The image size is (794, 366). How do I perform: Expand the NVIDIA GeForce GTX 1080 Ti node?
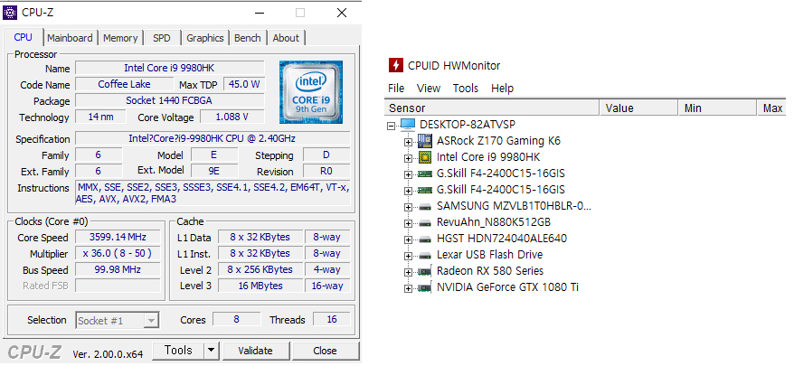[x=408, y=288]
